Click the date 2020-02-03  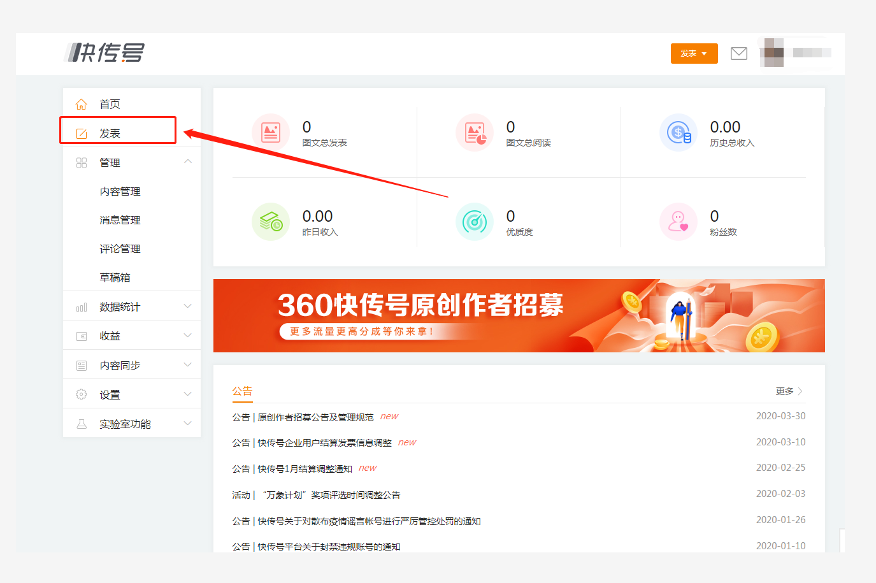point(781,494)
